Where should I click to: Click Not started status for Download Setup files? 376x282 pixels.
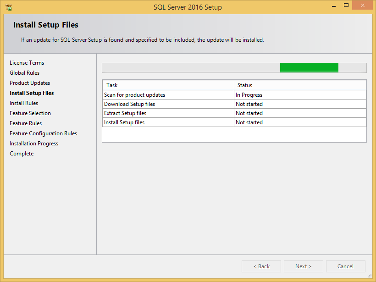pos(300,104)
